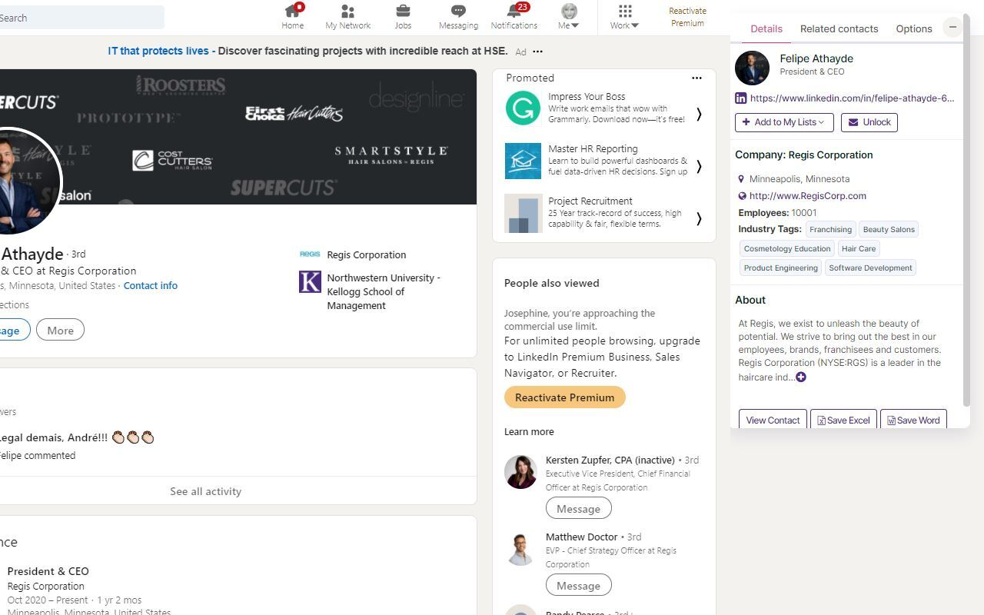Click the yellow Reactivate Premium button

565,397
